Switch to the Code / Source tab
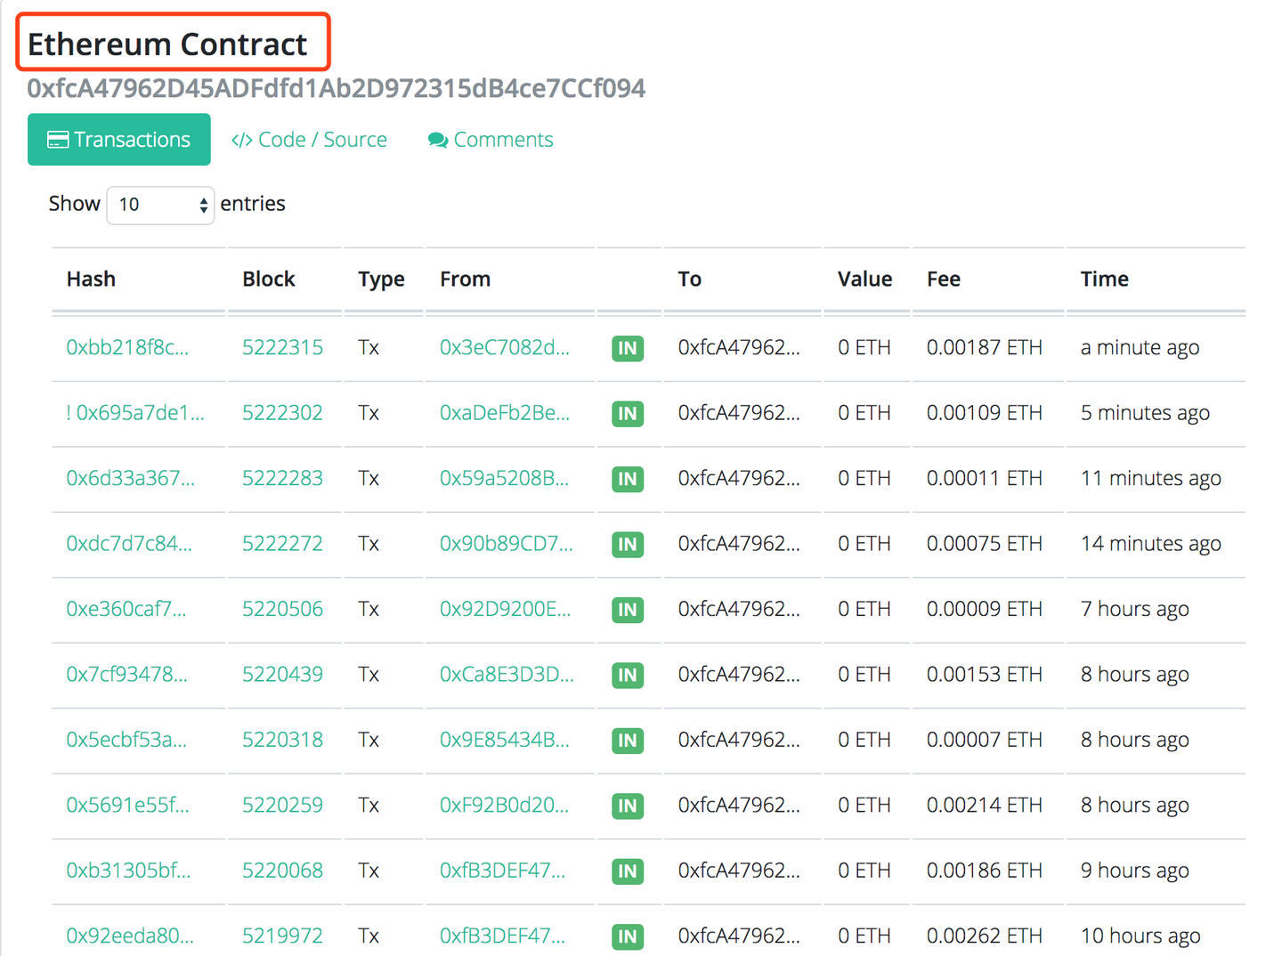Viewport: 1282px width, 956px height. click(x=321, y=140)
